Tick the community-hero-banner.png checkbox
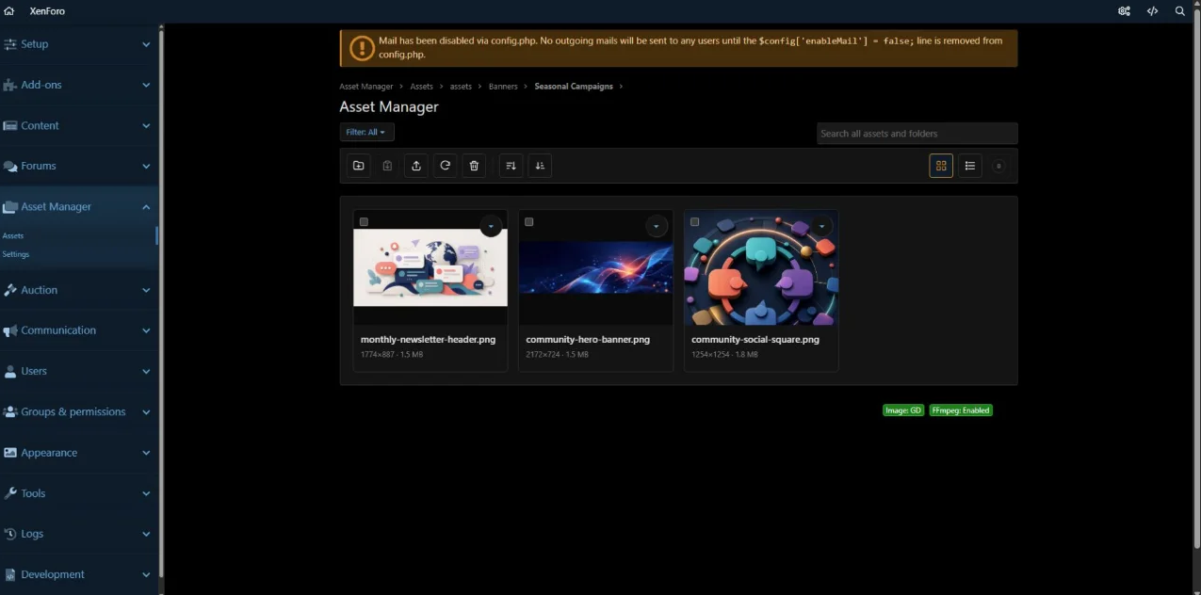 click(529, 222)
